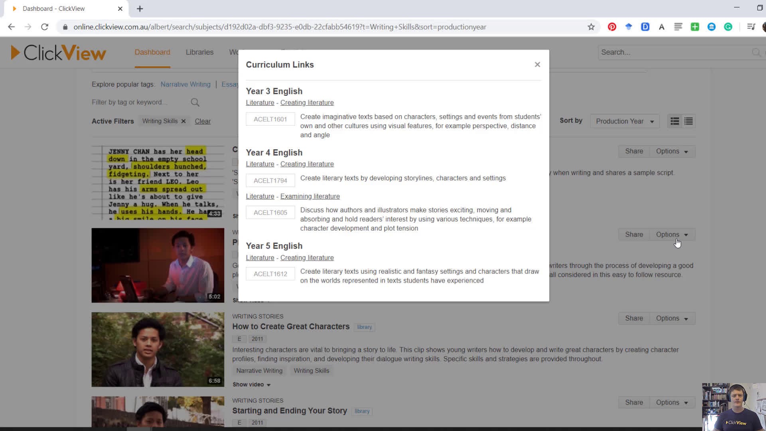Image resolution: width=766 pixels, height=431 pixels.
Task: Click the search magnifier in ClickView search box
Action: tap(756, 52)
